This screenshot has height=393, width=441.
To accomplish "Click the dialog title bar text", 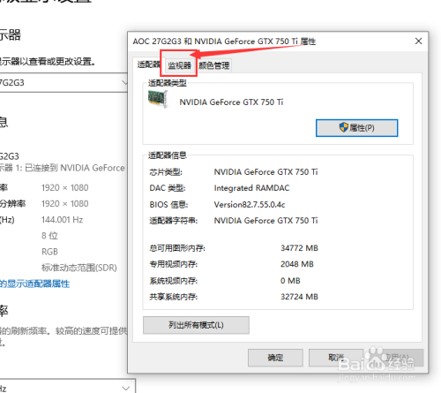I will pos(224,42).
